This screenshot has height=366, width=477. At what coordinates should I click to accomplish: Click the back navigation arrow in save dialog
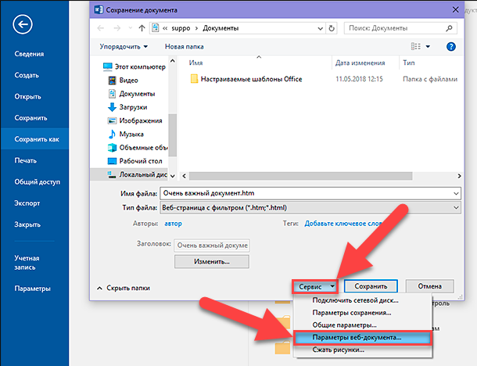pos(101,28)
